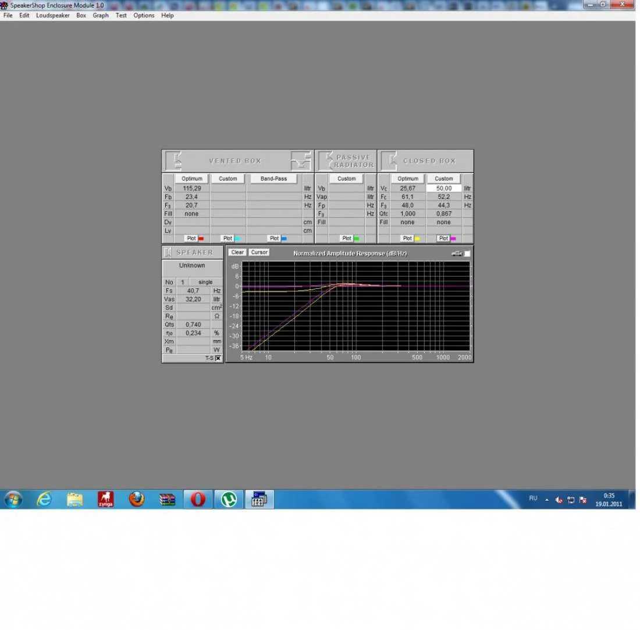This screenshot has height=630, width=640.
Task: Open the Help menu
Action: [x=168, y=15]
